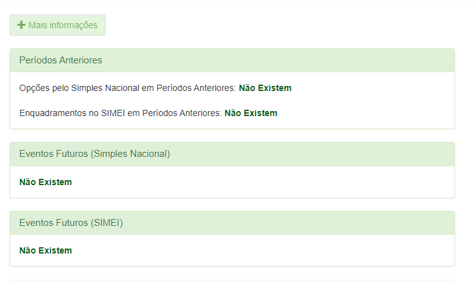Click the horizontal divider below the SIMEI panel
Image resolution: width=474 pixels, height=283 pixels.
coord(232,280)
